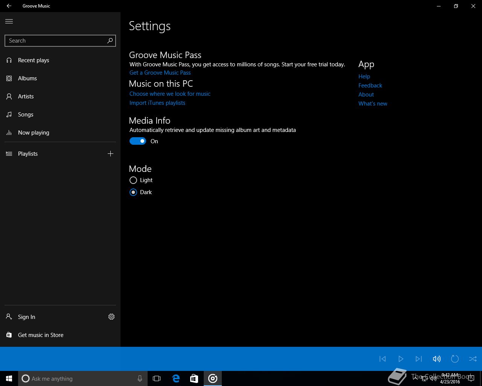
Task: Open Artists view
Action: 60,96
